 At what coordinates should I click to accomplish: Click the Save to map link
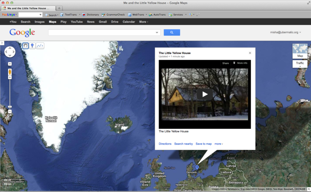(203, 144)
